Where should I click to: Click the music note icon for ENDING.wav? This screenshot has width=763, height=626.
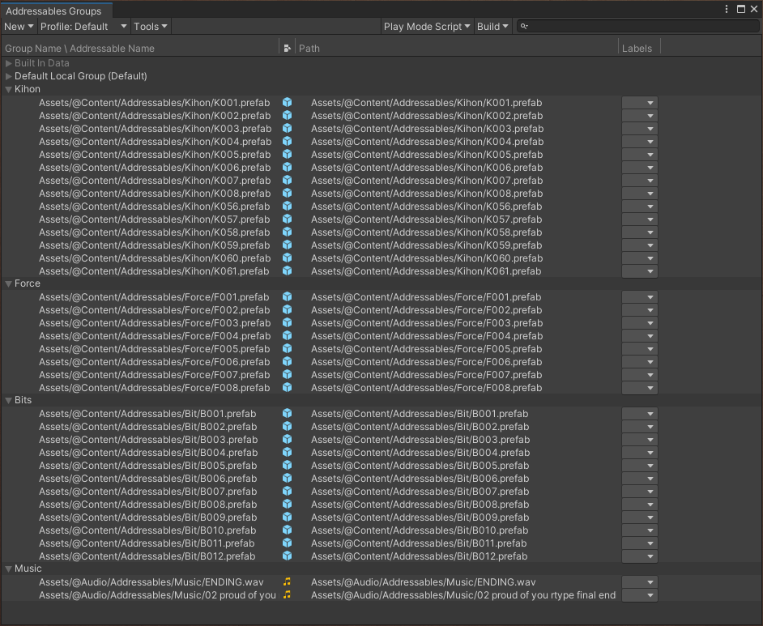tap(287, 581)
